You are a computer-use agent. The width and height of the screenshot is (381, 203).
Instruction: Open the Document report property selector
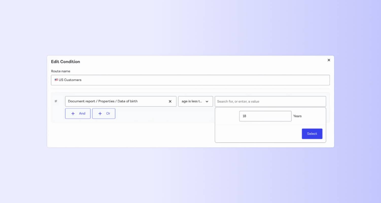click(x=121, y=101)
